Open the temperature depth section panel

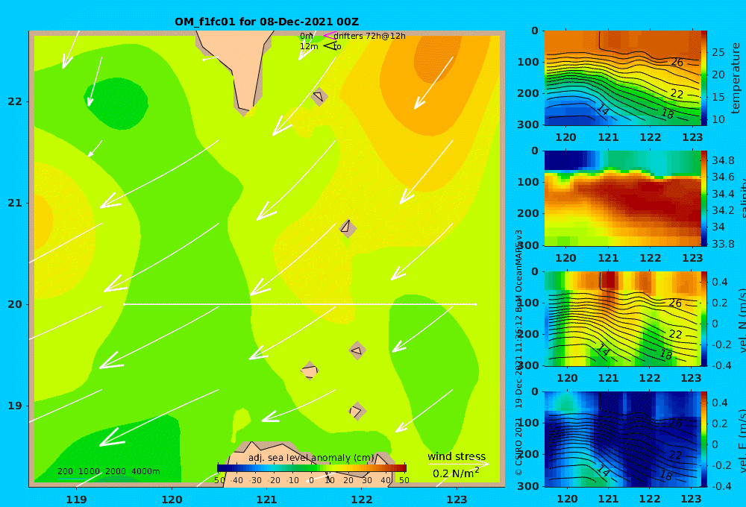point(622,78)
